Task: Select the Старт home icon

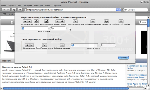Action: [36, 21]
